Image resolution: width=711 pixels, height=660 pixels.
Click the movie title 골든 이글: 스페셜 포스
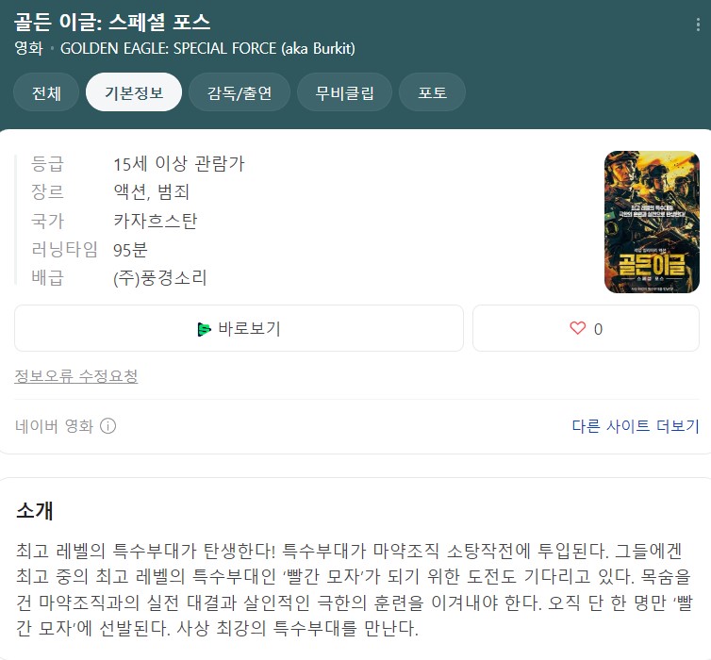click(112, 23)
